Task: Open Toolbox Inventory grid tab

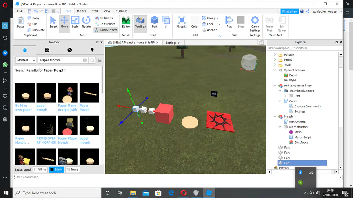Action: click(47, 50)
